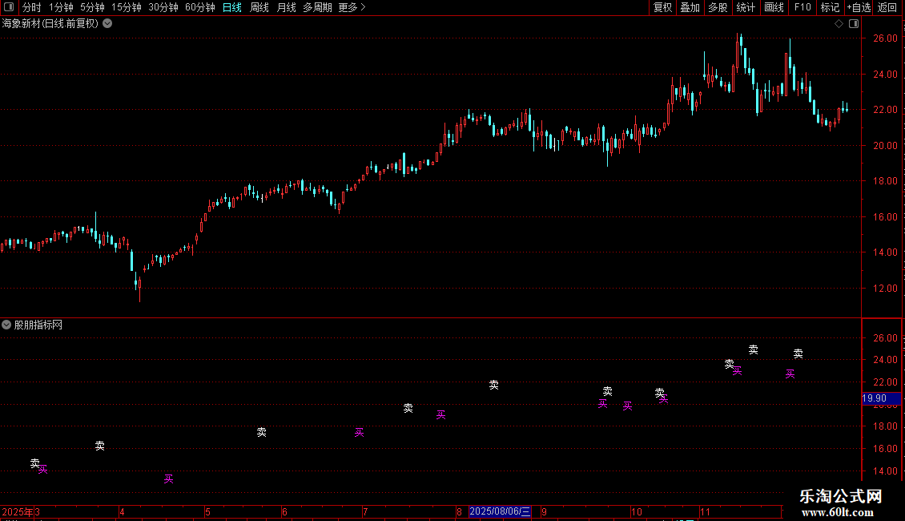The height and width of the screenshot is (521, 905).
Task: Click the 12.00 price on main axis
Action: (885, 289)
